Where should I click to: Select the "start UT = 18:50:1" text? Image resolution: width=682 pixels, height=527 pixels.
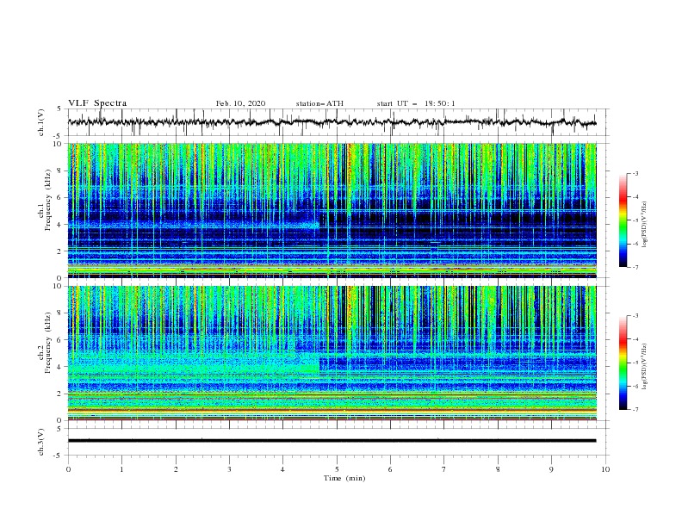416,103
